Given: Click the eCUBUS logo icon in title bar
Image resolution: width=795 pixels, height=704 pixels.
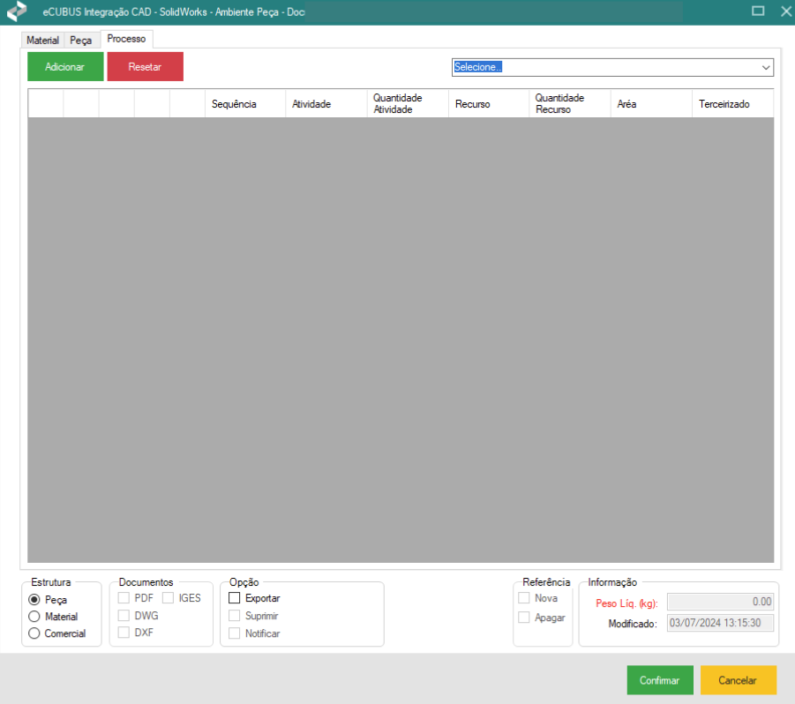Looking at the screenshot, I should [x=17, y=11].
